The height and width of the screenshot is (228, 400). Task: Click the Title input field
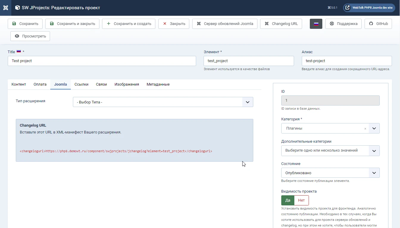(x=102, y=61)
